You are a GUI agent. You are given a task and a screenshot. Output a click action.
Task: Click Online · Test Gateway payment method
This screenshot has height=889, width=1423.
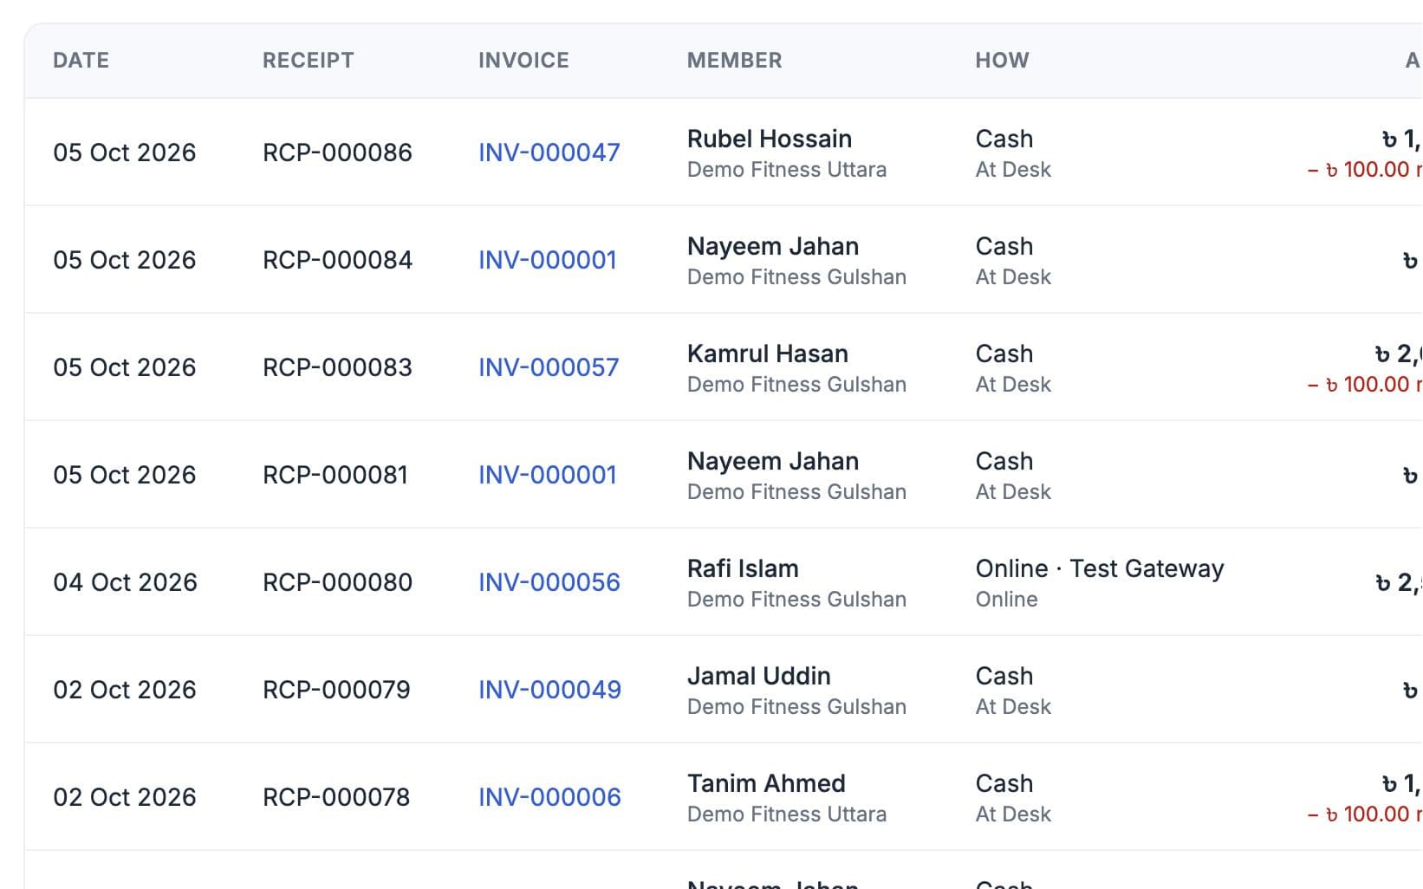1100,568
